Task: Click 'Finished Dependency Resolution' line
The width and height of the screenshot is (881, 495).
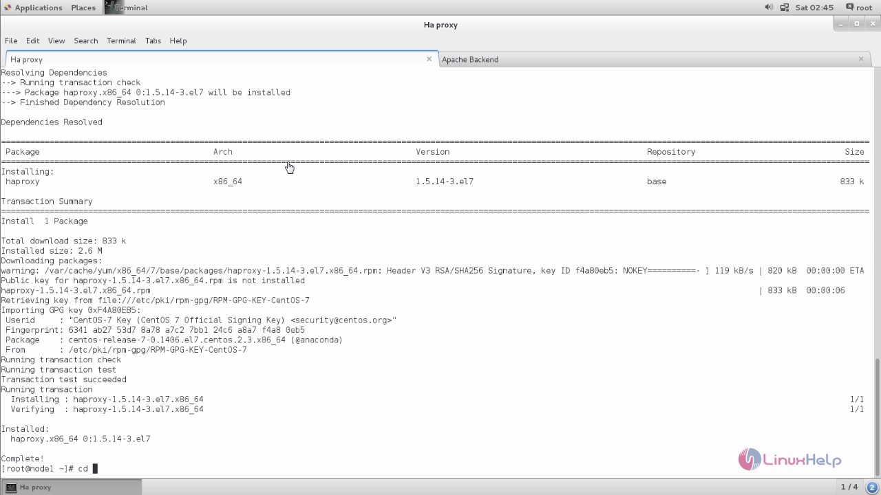Action: [x=83, y=102]
